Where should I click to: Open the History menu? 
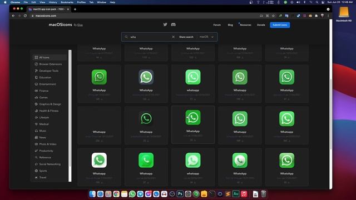pyautogui.click(x=53, y=2)
